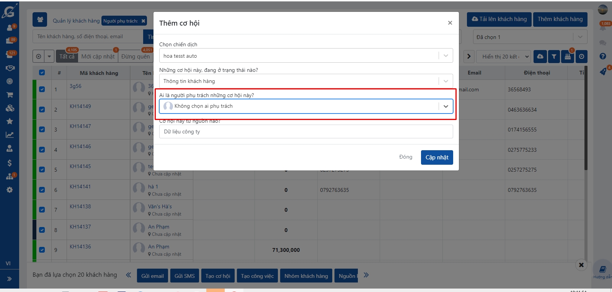
Task: Uncheck the row checkbox for KH14141
Action: [42, 190]
